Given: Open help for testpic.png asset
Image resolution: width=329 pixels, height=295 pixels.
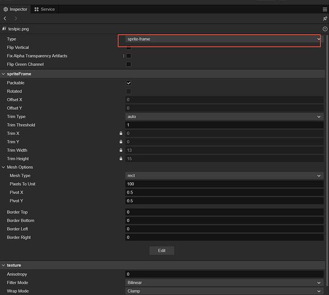Looking at the screenshot, I should coord(325,29).
